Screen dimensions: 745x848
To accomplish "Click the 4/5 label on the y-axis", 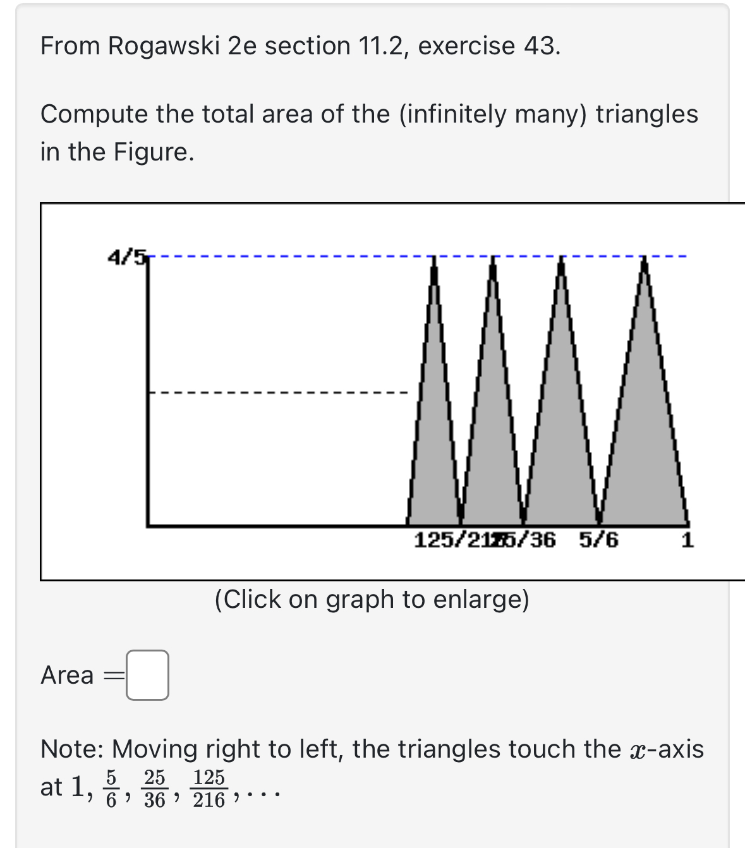I will coord(127,257).
